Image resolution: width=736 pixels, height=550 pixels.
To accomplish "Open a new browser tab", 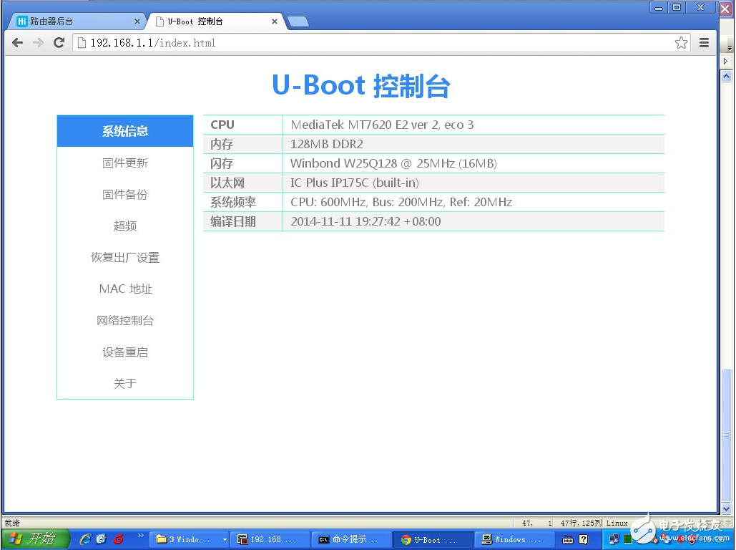I will coord(298,21).
